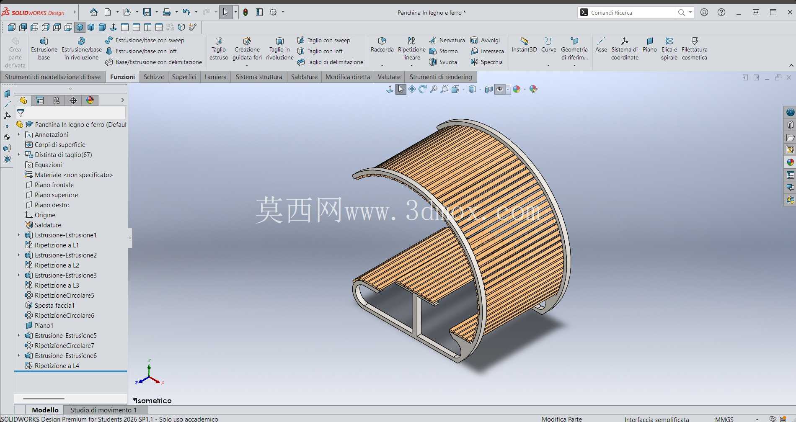Click the Svuota shell command
796x422 pixels.
443,62
